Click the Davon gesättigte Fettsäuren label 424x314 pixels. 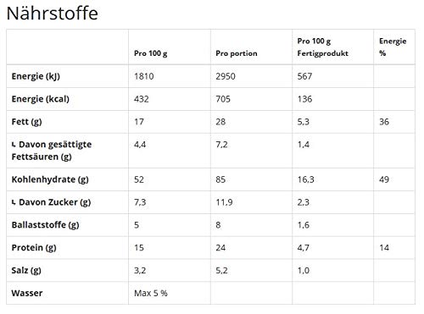[x=52, y=151]
